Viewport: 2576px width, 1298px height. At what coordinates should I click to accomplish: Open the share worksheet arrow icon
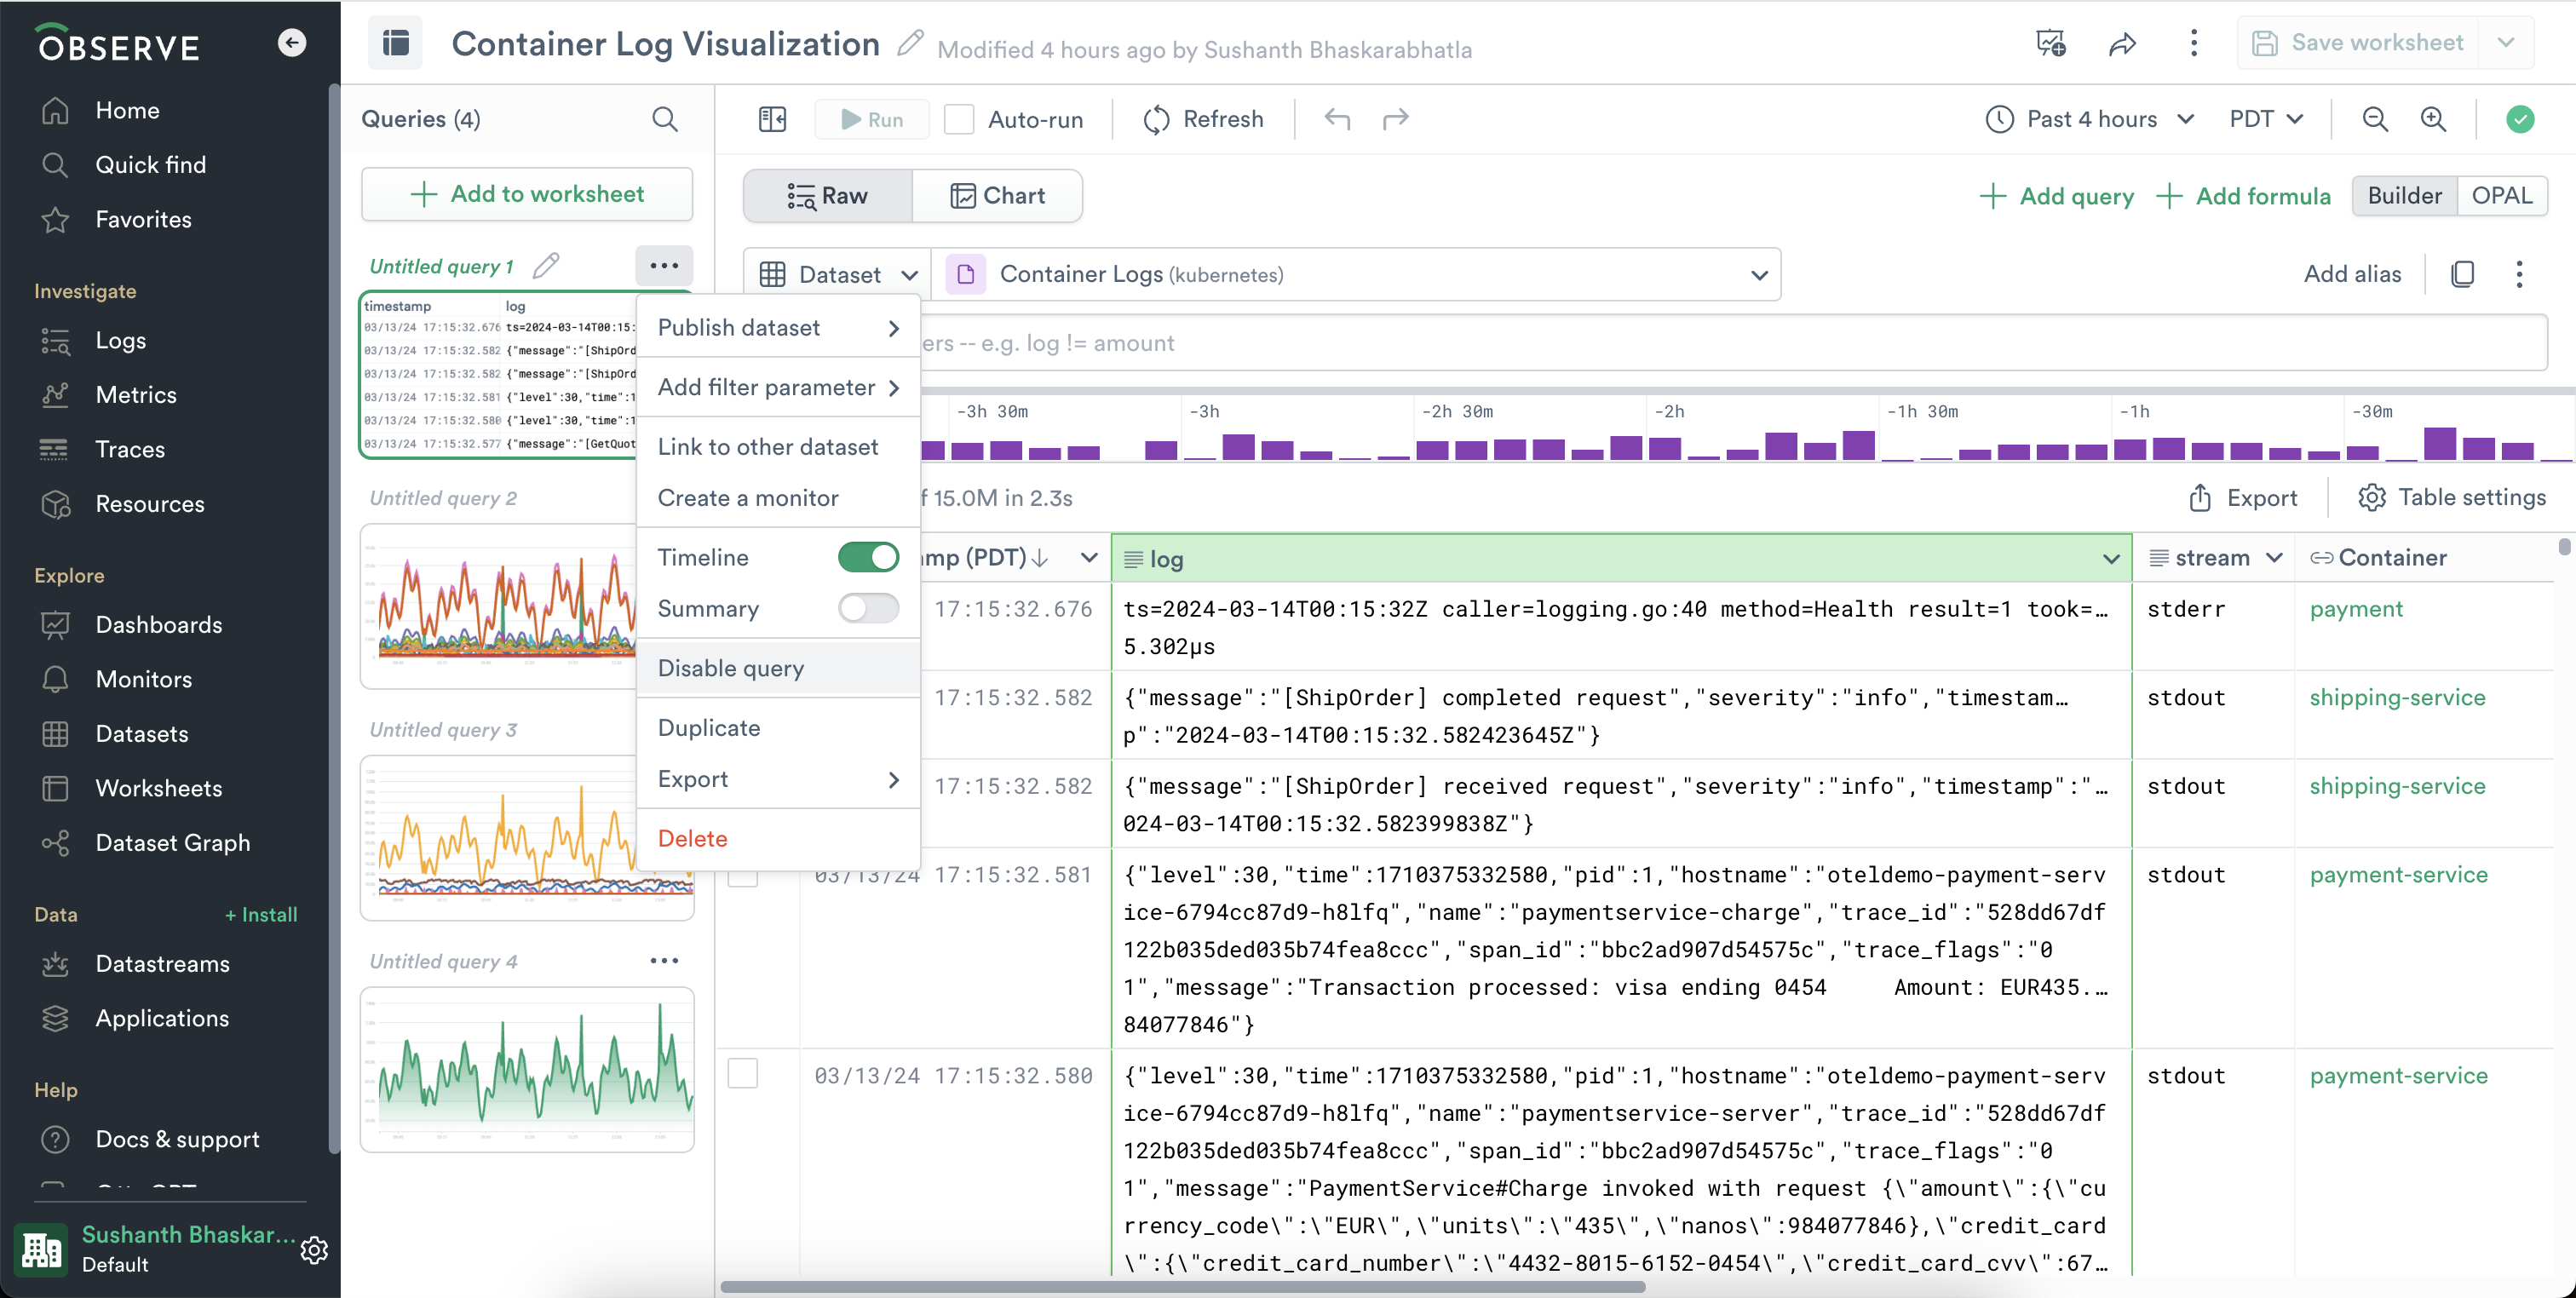pos(2122,44)
